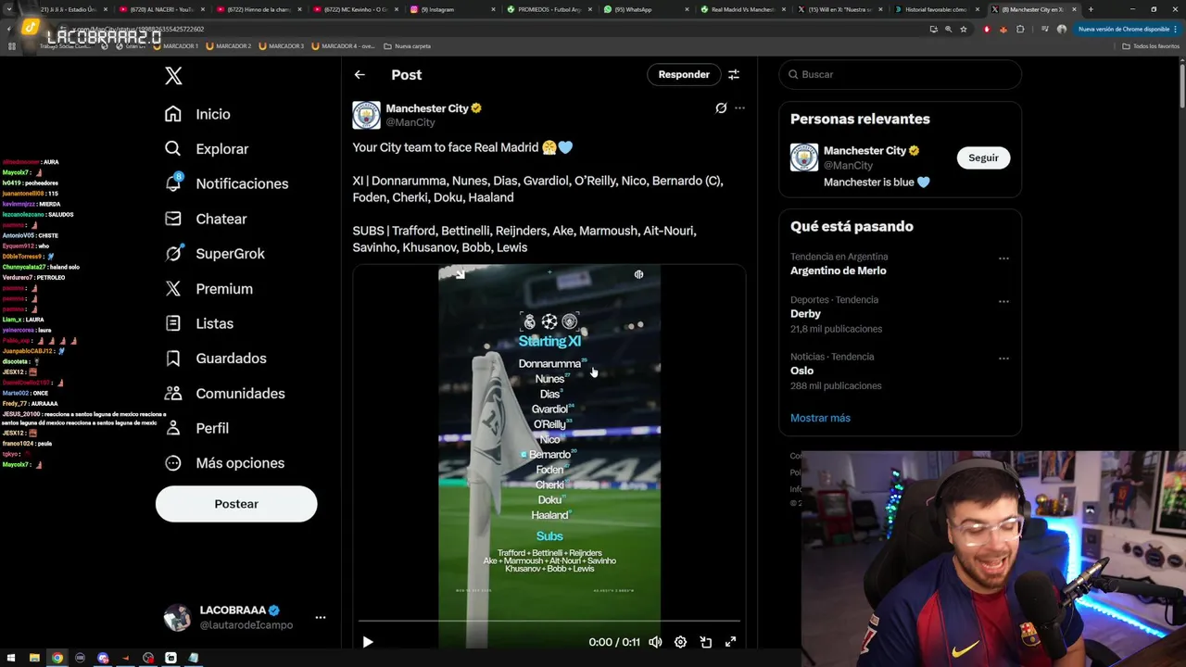Mute the video with the speaker icon
Image resolution: width=1186 pixels, height=667 pixels.
655,642
